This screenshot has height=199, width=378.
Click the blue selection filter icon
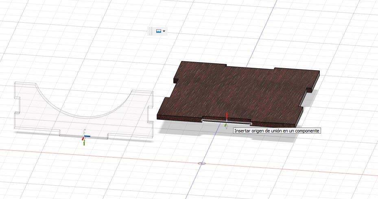158,31
